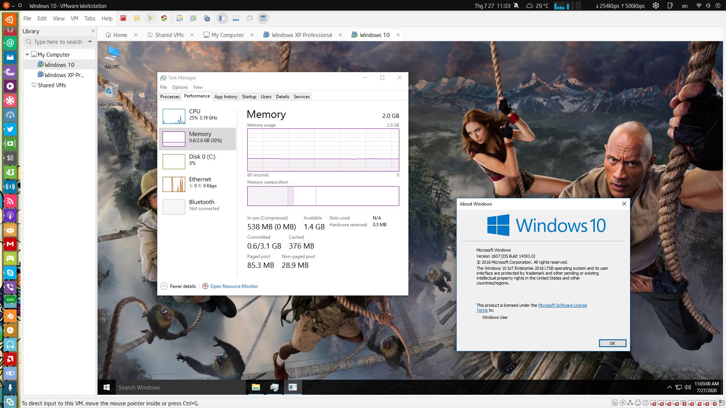Restart the guest with the reset icon
The image size is (726, 408).
click(164, 18)
